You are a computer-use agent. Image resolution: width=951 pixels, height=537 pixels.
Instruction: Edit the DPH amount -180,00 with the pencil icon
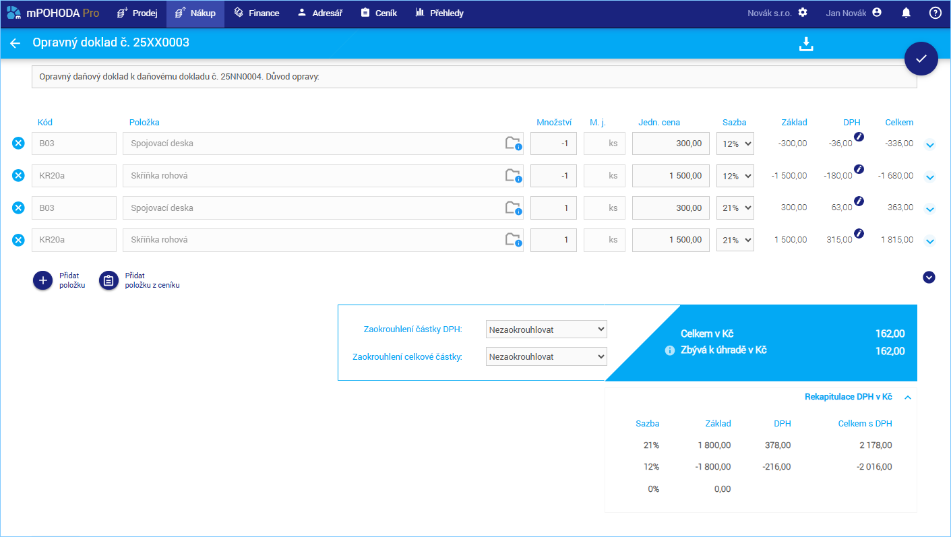(x=859, y=169)
